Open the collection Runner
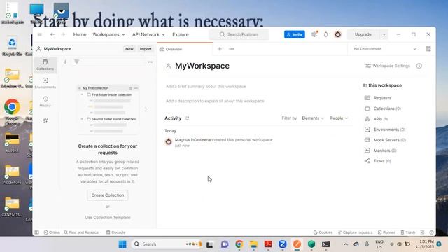 [386, 232]
